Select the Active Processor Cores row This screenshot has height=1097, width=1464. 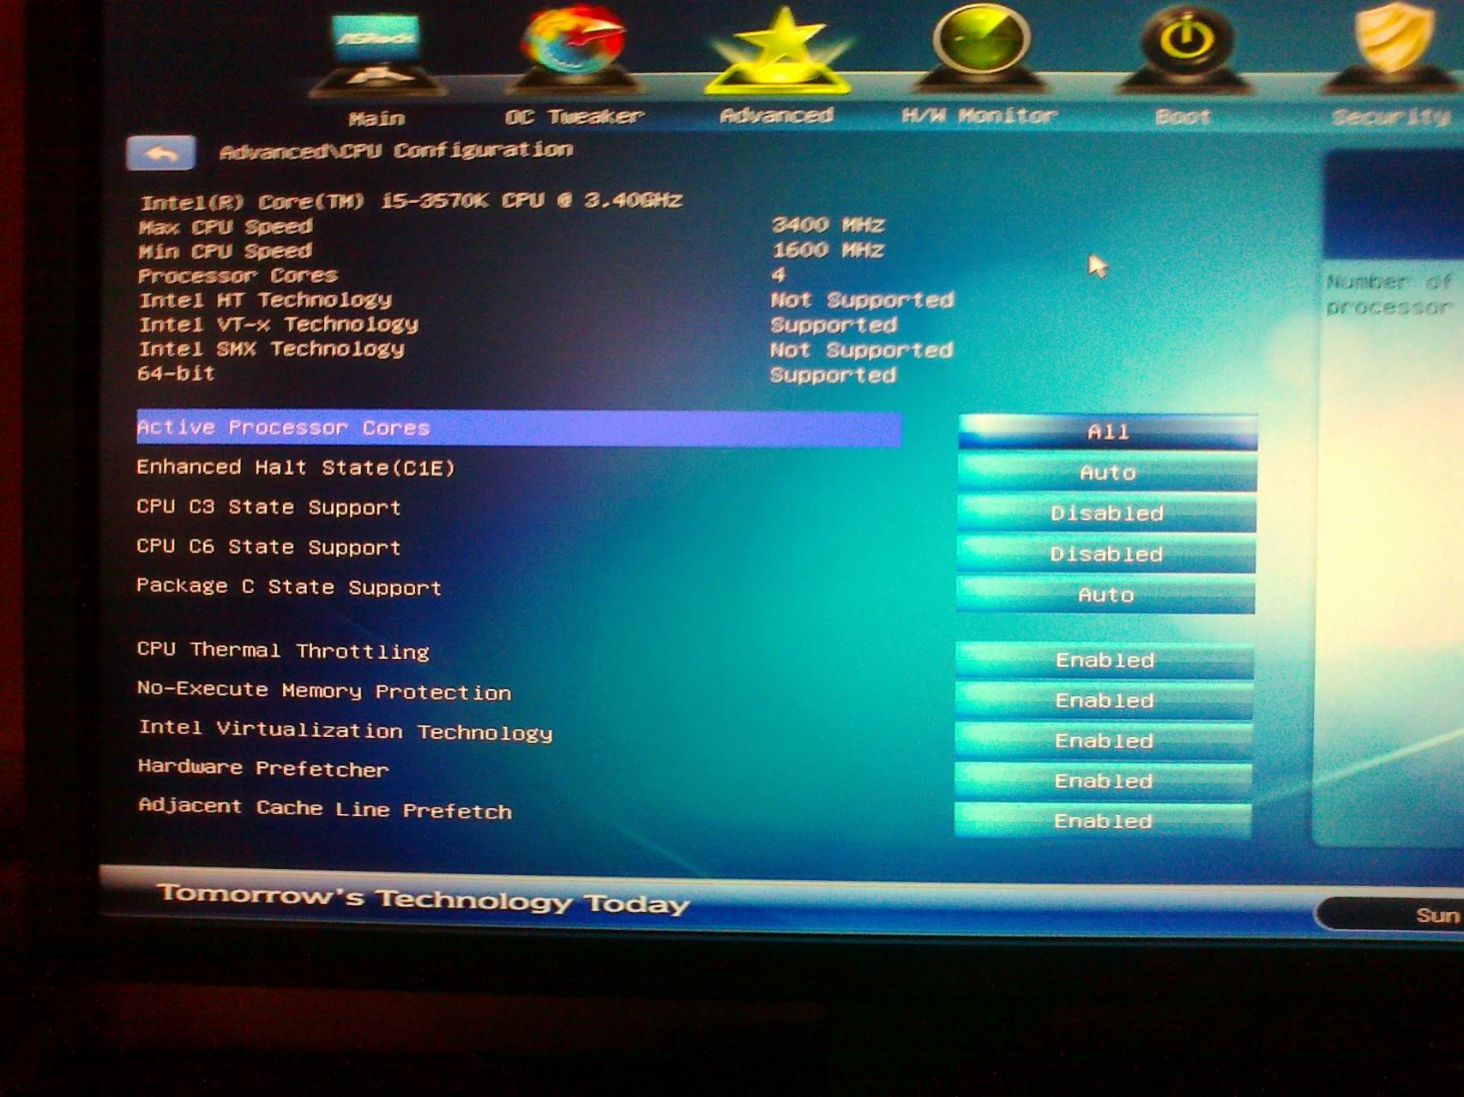519,429
